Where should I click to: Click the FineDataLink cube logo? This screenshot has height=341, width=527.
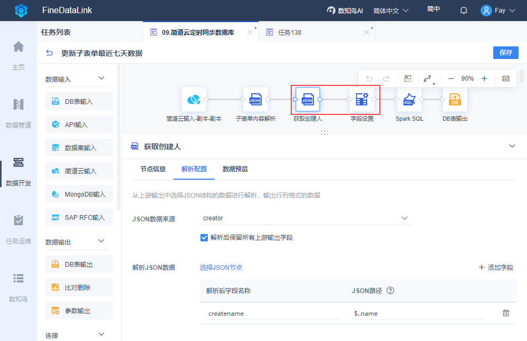point(21,11)
